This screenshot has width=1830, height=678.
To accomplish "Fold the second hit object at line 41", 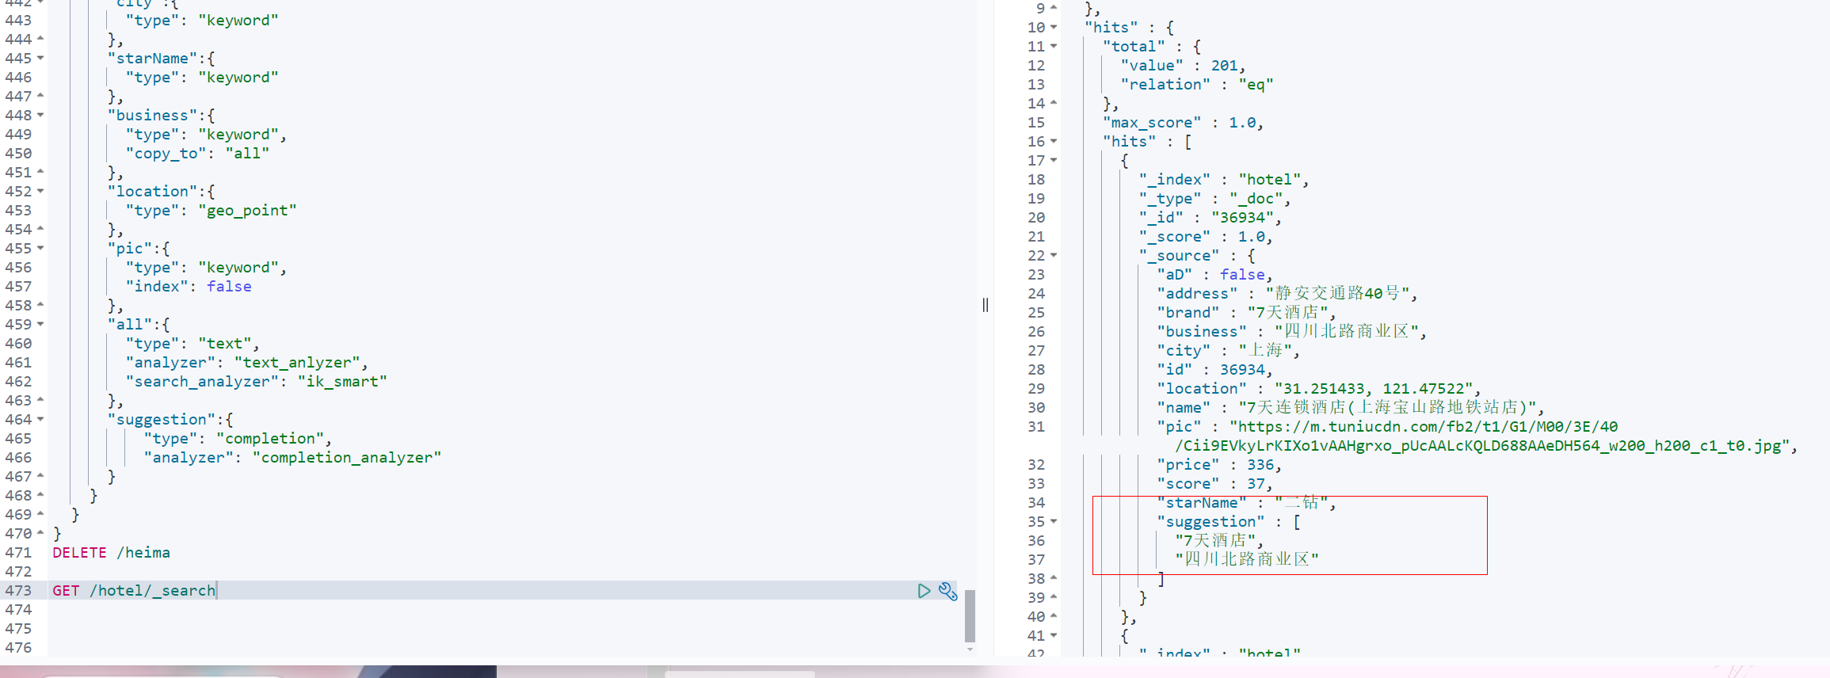I will tap(1054, 635).
